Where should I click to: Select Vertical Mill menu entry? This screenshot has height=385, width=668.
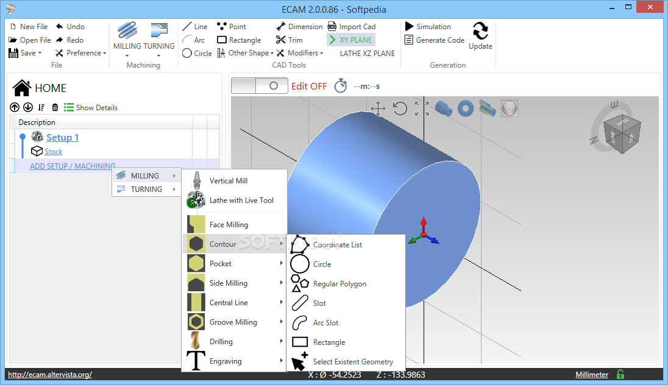tap(234, 180)
